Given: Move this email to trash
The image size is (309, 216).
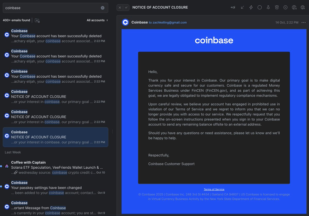Looking at the screenshot, I should pyautogui.click(x=277, y=7).
